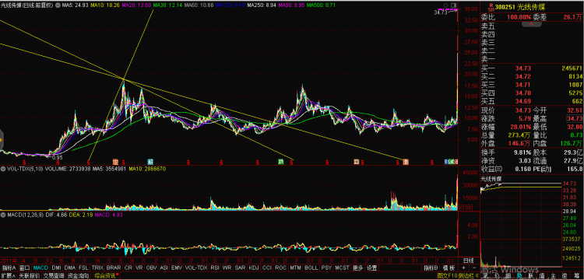Screen dimensions: 584x280
Task: Click the minus zoom-out button beside 模板
Action: [473, 268]
